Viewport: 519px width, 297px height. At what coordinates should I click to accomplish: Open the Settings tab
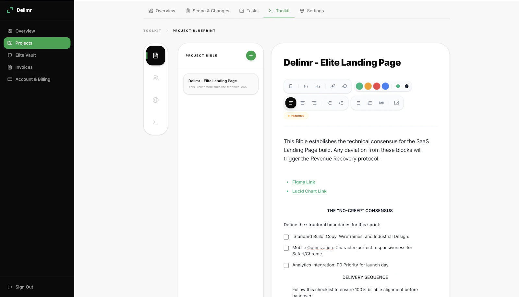tap(312, 11)
